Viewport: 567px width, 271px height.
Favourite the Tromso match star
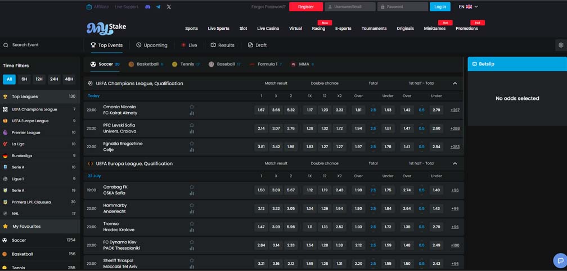pos(192,224)
